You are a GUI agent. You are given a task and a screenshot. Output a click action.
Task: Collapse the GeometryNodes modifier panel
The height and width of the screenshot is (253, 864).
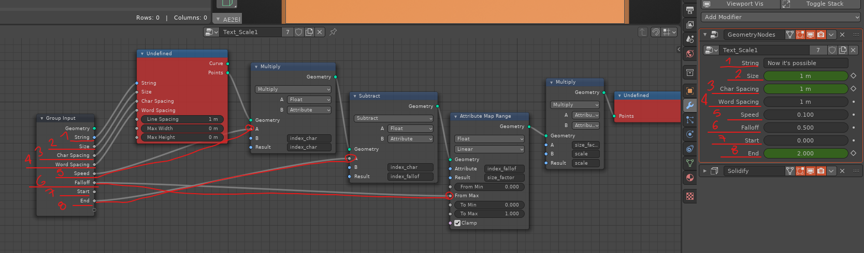pos(704,35)
